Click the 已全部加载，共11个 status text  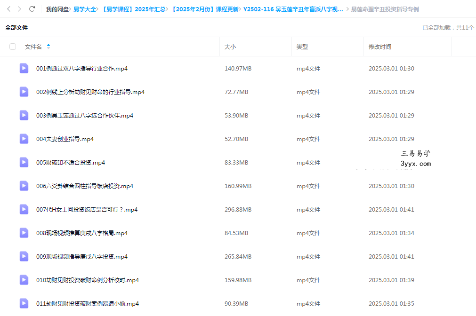click(x=448, y=28)
